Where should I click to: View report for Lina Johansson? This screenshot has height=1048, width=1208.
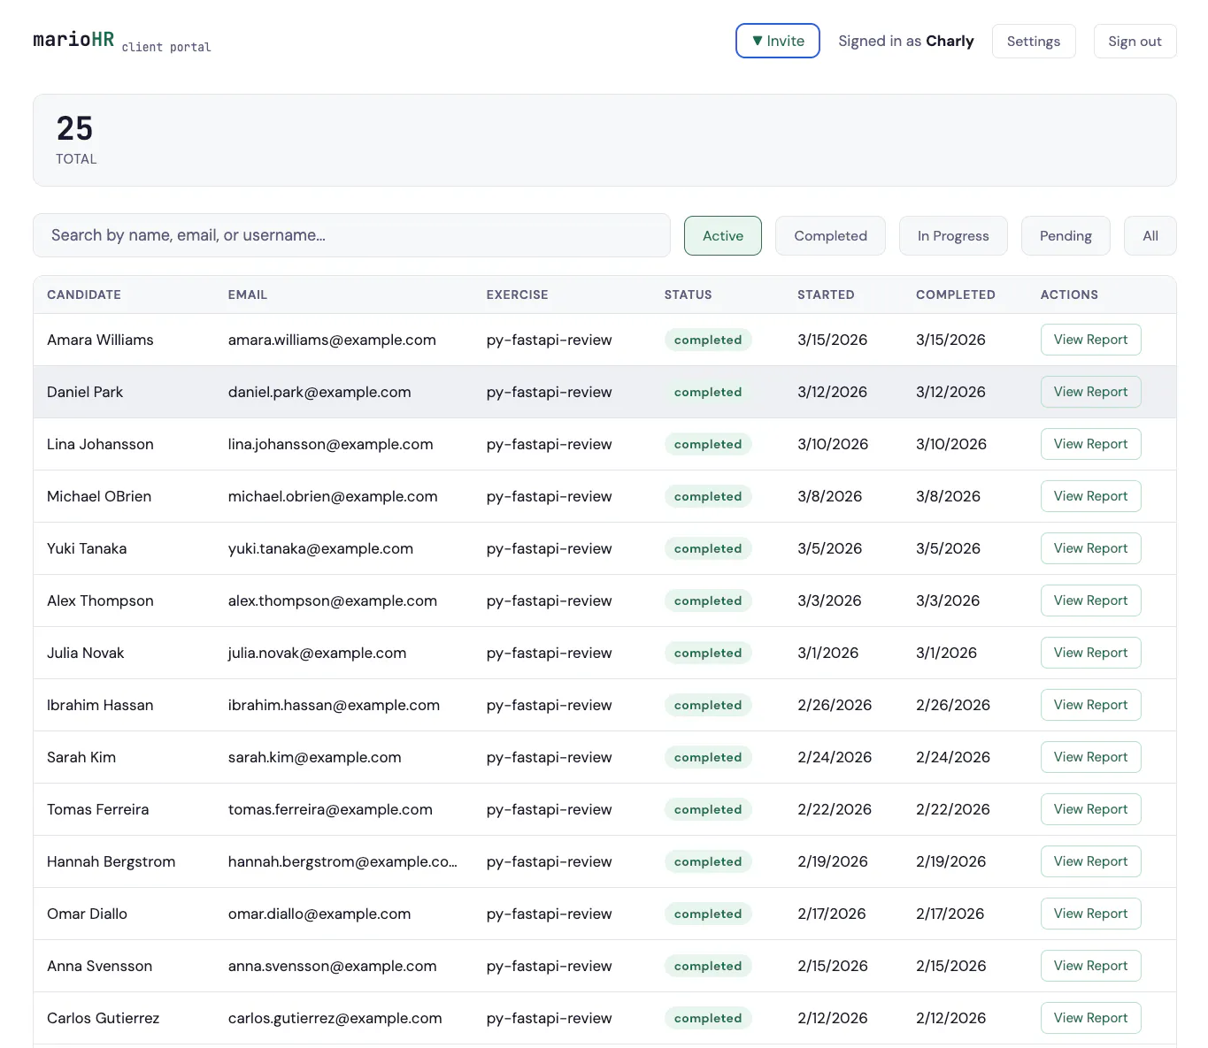(x=1090, y=444)
